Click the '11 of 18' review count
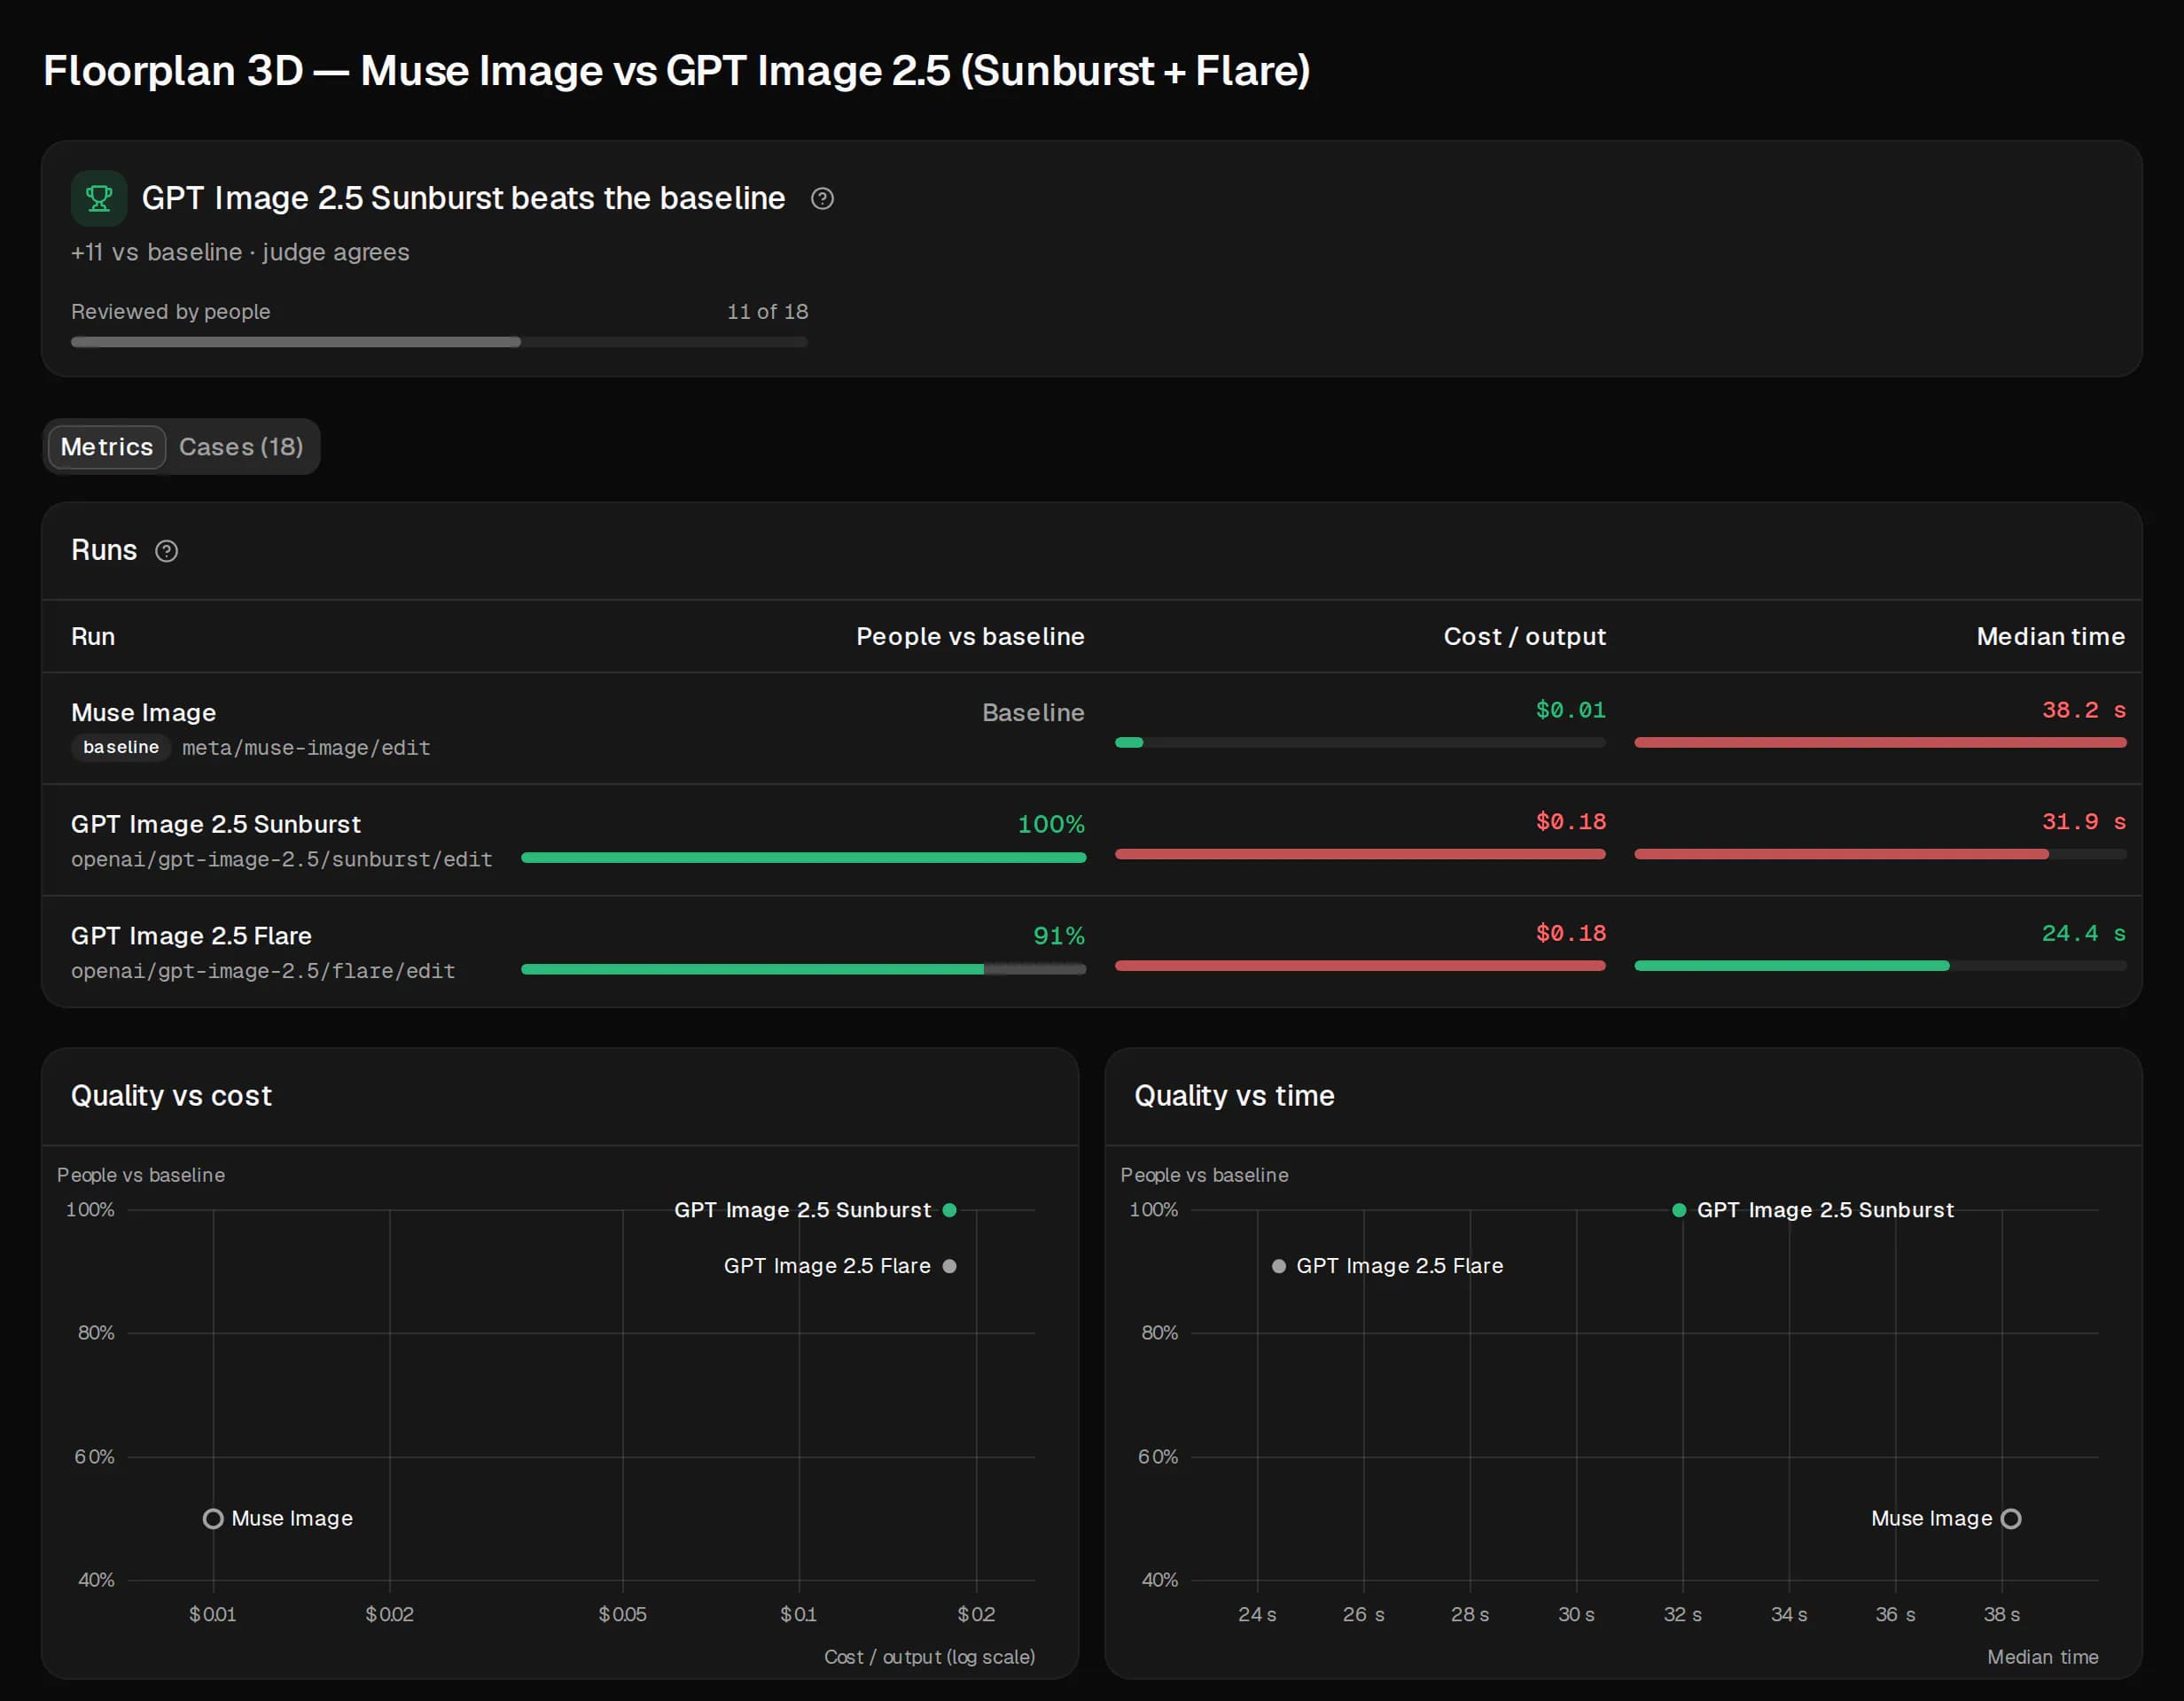Viewport: 2184px width, 1701px height. point(767,312)
